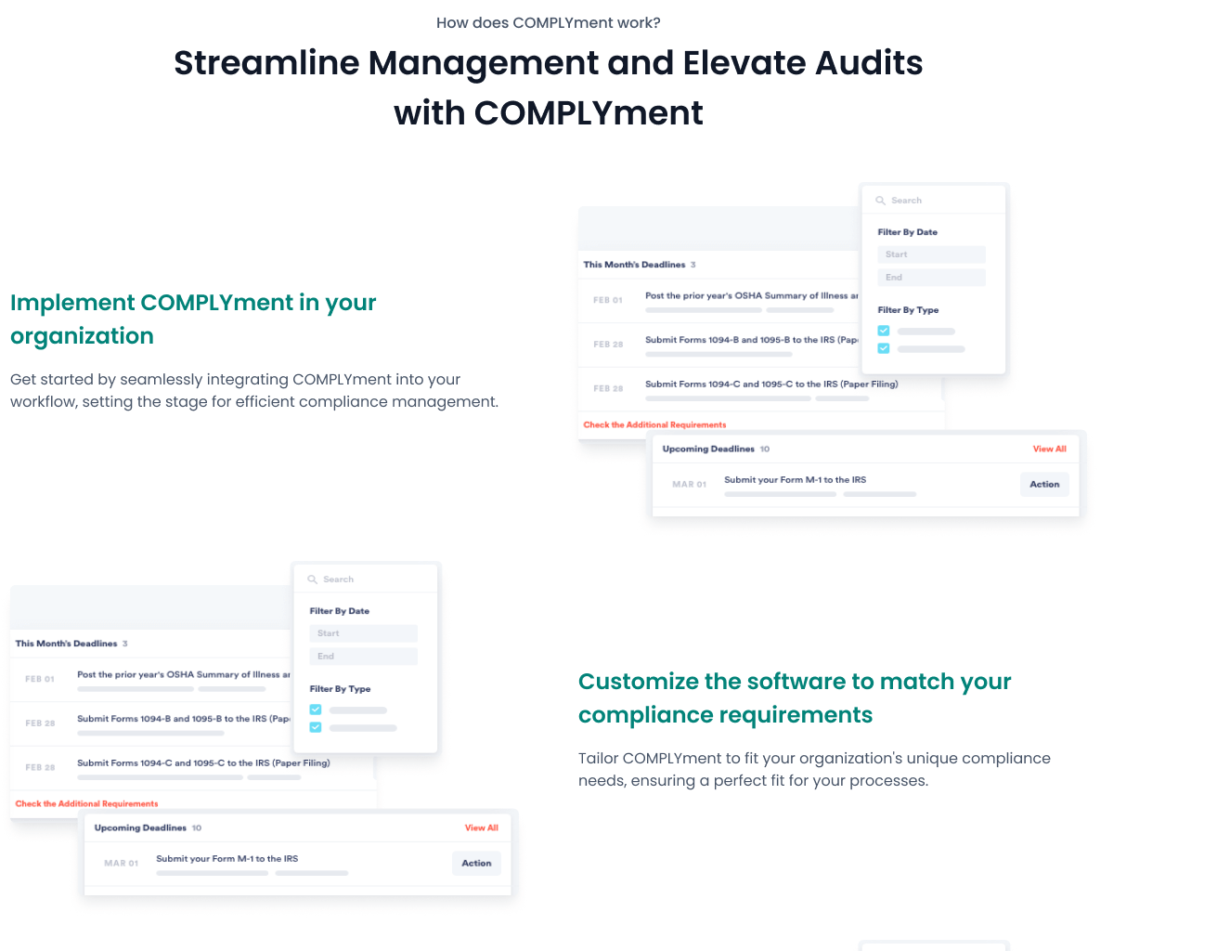Select the End date field in the lower mockup
Viewport: 1217px width, 951px height.
(x=362, y=657)
